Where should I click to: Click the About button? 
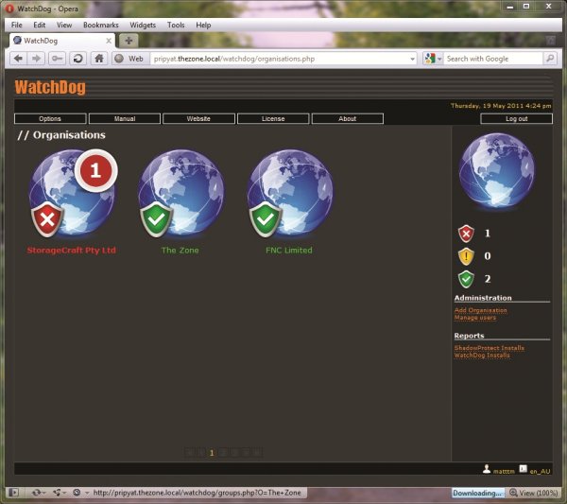348,119
